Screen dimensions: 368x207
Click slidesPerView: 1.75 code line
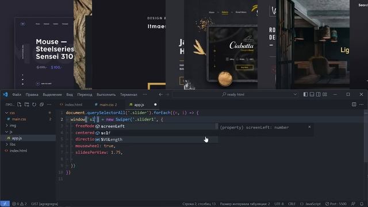tap(99, 152)
